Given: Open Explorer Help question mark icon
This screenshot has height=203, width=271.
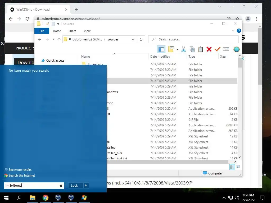Looking at the screenshot, I should [239, 31].
